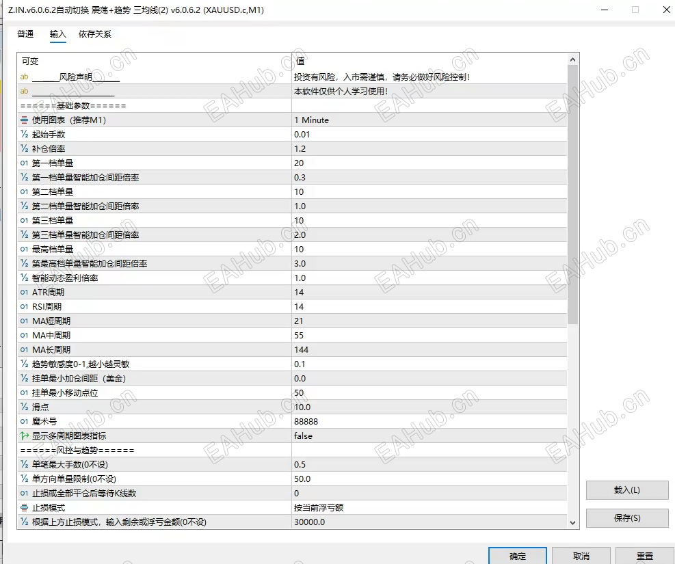Click the 01 icon beside MA中周期
675x564 pixels.
coord(24,335)
